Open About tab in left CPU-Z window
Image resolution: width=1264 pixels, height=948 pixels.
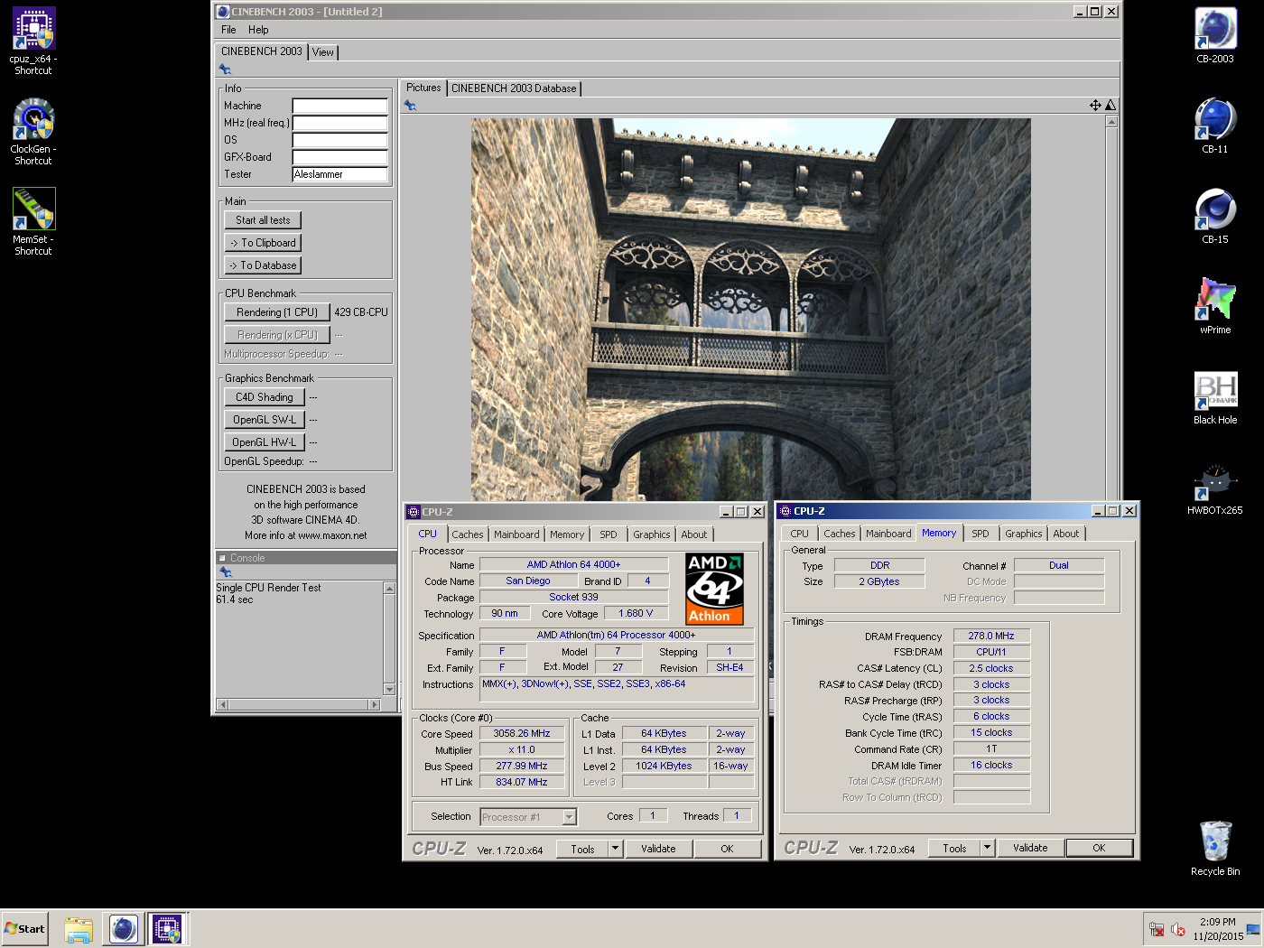click(693, 534)
